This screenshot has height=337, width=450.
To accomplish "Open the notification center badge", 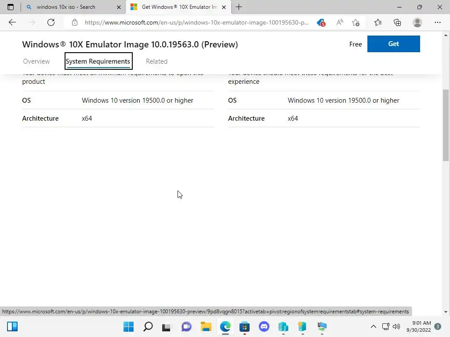I will (x=438, y=326).
